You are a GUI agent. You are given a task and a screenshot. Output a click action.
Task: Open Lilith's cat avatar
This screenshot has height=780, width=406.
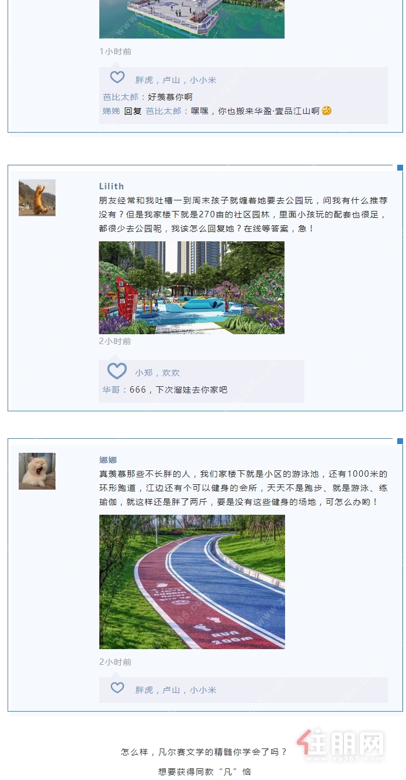[x=37, y=197]
